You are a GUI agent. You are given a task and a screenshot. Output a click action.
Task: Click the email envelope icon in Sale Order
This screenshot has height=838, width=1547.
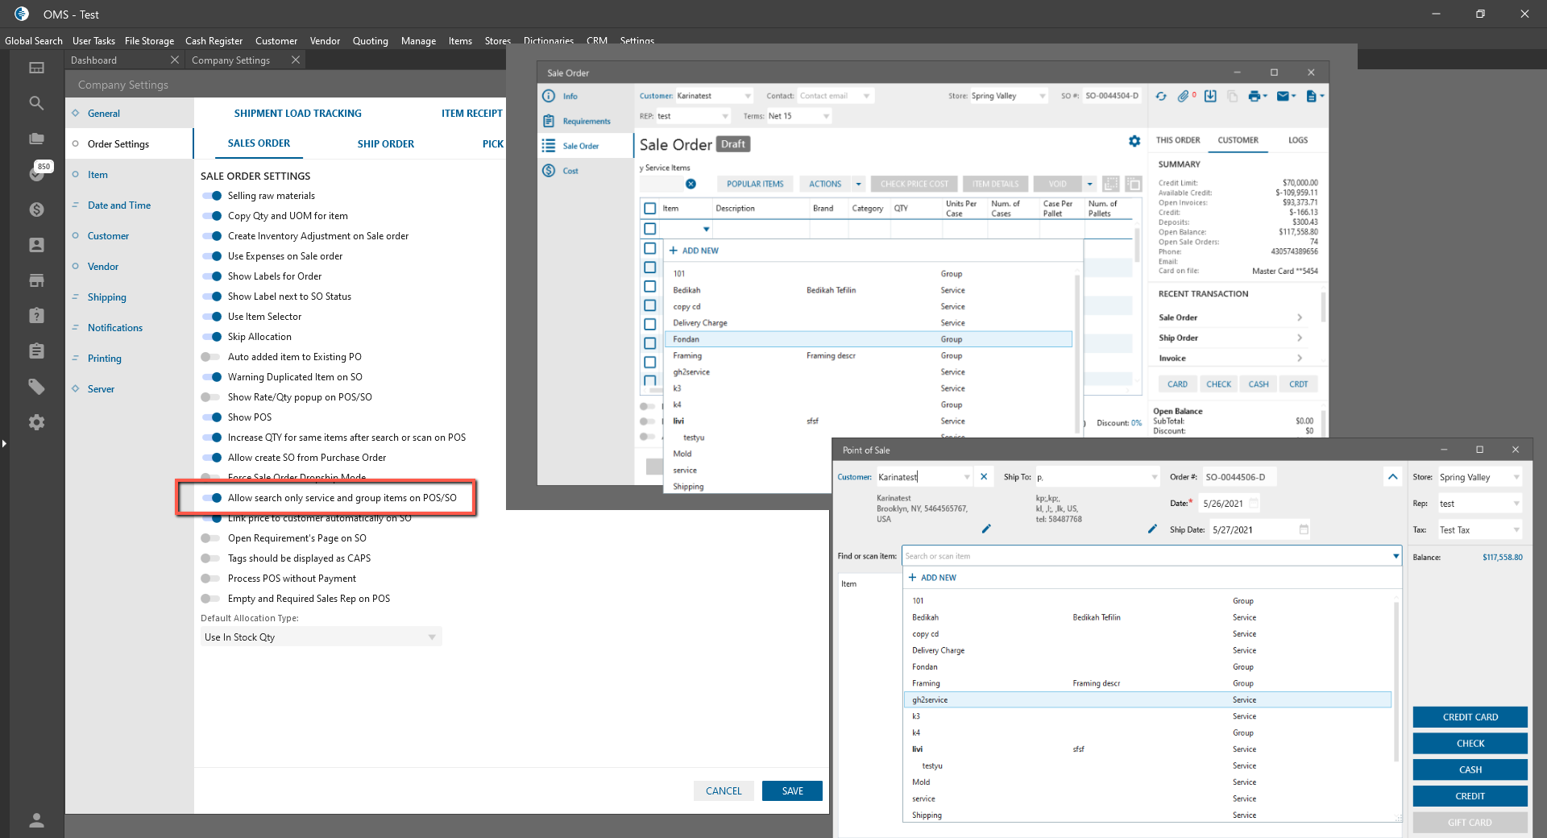click(1283, 96)
